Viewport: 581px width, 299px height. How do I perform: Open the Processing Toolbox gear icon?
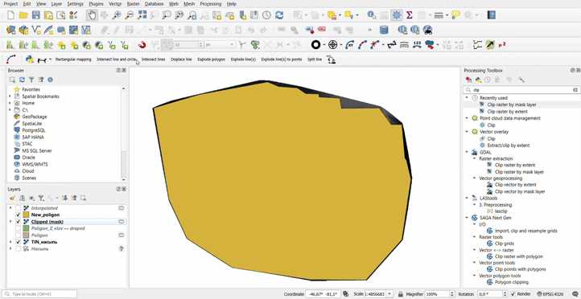coord(397,15)
